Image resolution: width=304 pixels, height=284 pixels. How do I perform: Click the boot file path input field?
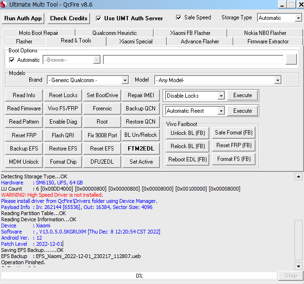[x=193, y=59]
